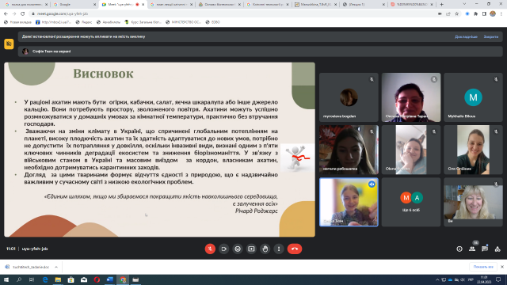Unmute microphone with red mic button
Viewport: 507px width, 285px height.
click(210, 249)
